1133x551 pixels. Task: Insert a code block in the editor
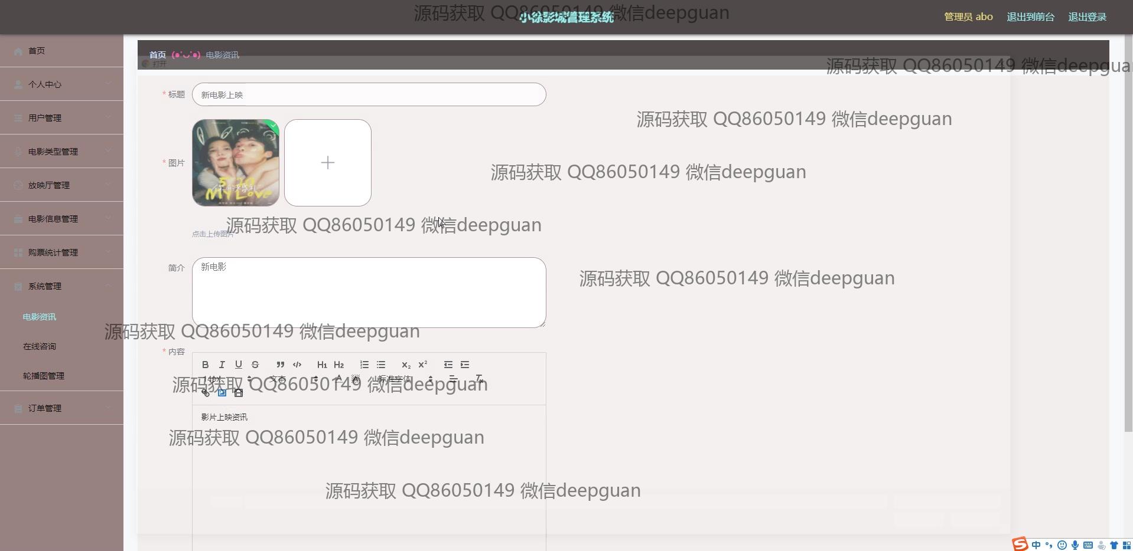coord(297,365)
